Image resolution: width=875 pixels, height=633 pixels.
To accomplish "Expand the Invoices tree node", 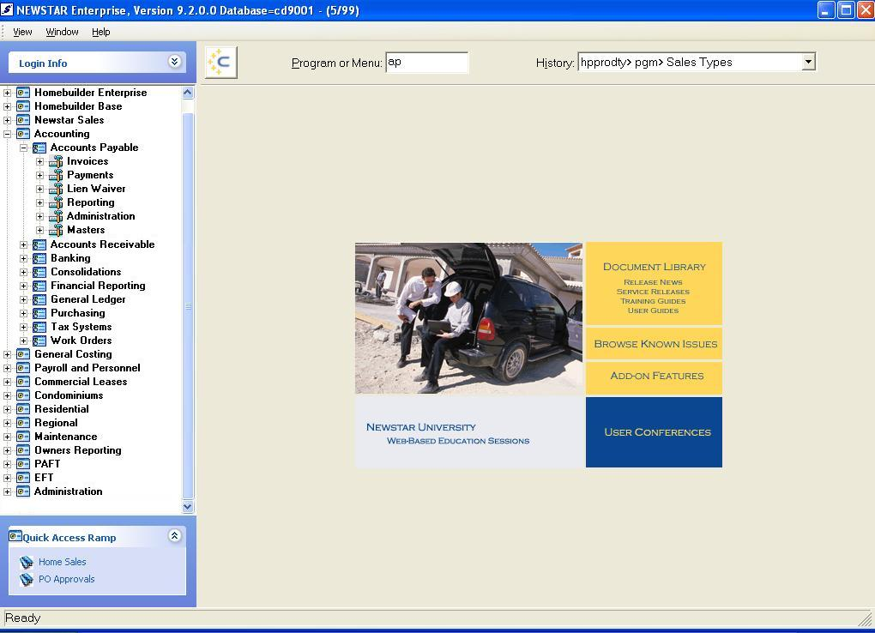I will tap(39, 161).
